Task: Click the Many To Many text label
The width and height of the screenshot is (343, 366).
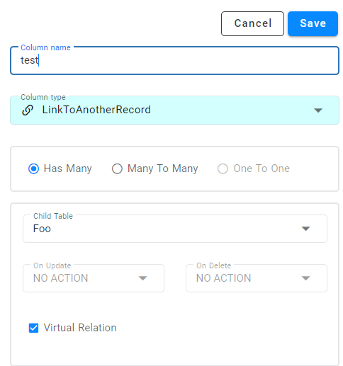Action: [163, 168]
